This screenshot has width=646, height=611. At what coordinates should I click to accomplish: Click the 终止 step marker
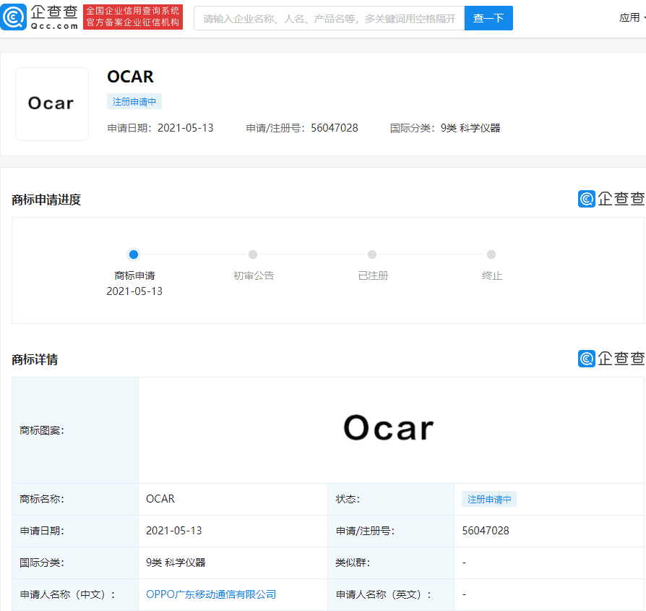tap(491, 255)
